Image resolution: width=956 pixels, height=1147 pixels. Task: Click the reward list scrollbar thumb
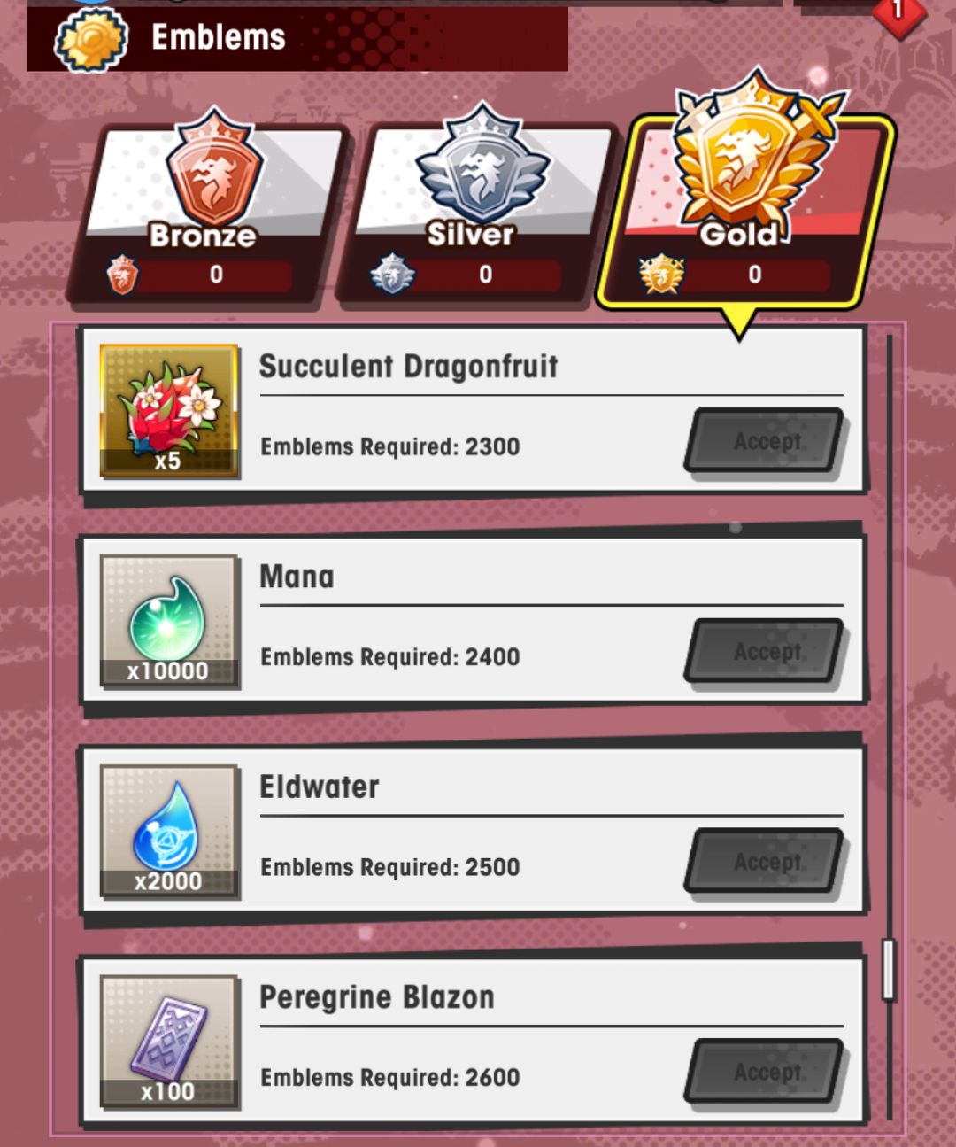click(x=888, y=970)
